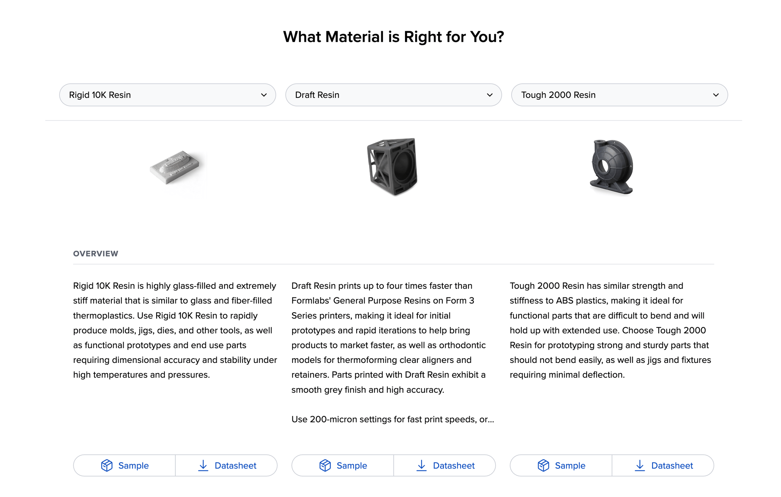
Task: Click the Sample box icon under Draft Resin
Action: (x=325, y=465)
